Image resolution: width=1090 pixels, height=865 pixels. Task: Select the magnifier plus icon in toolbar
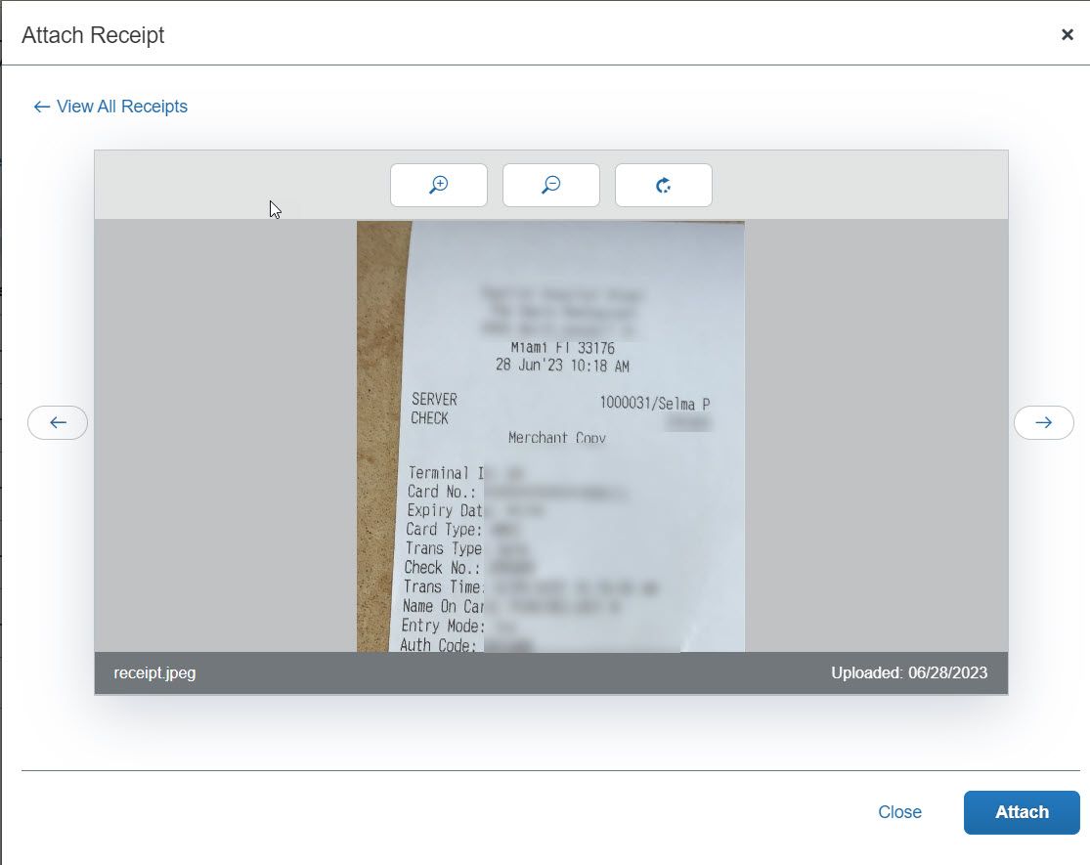click(x=438, y=185)
